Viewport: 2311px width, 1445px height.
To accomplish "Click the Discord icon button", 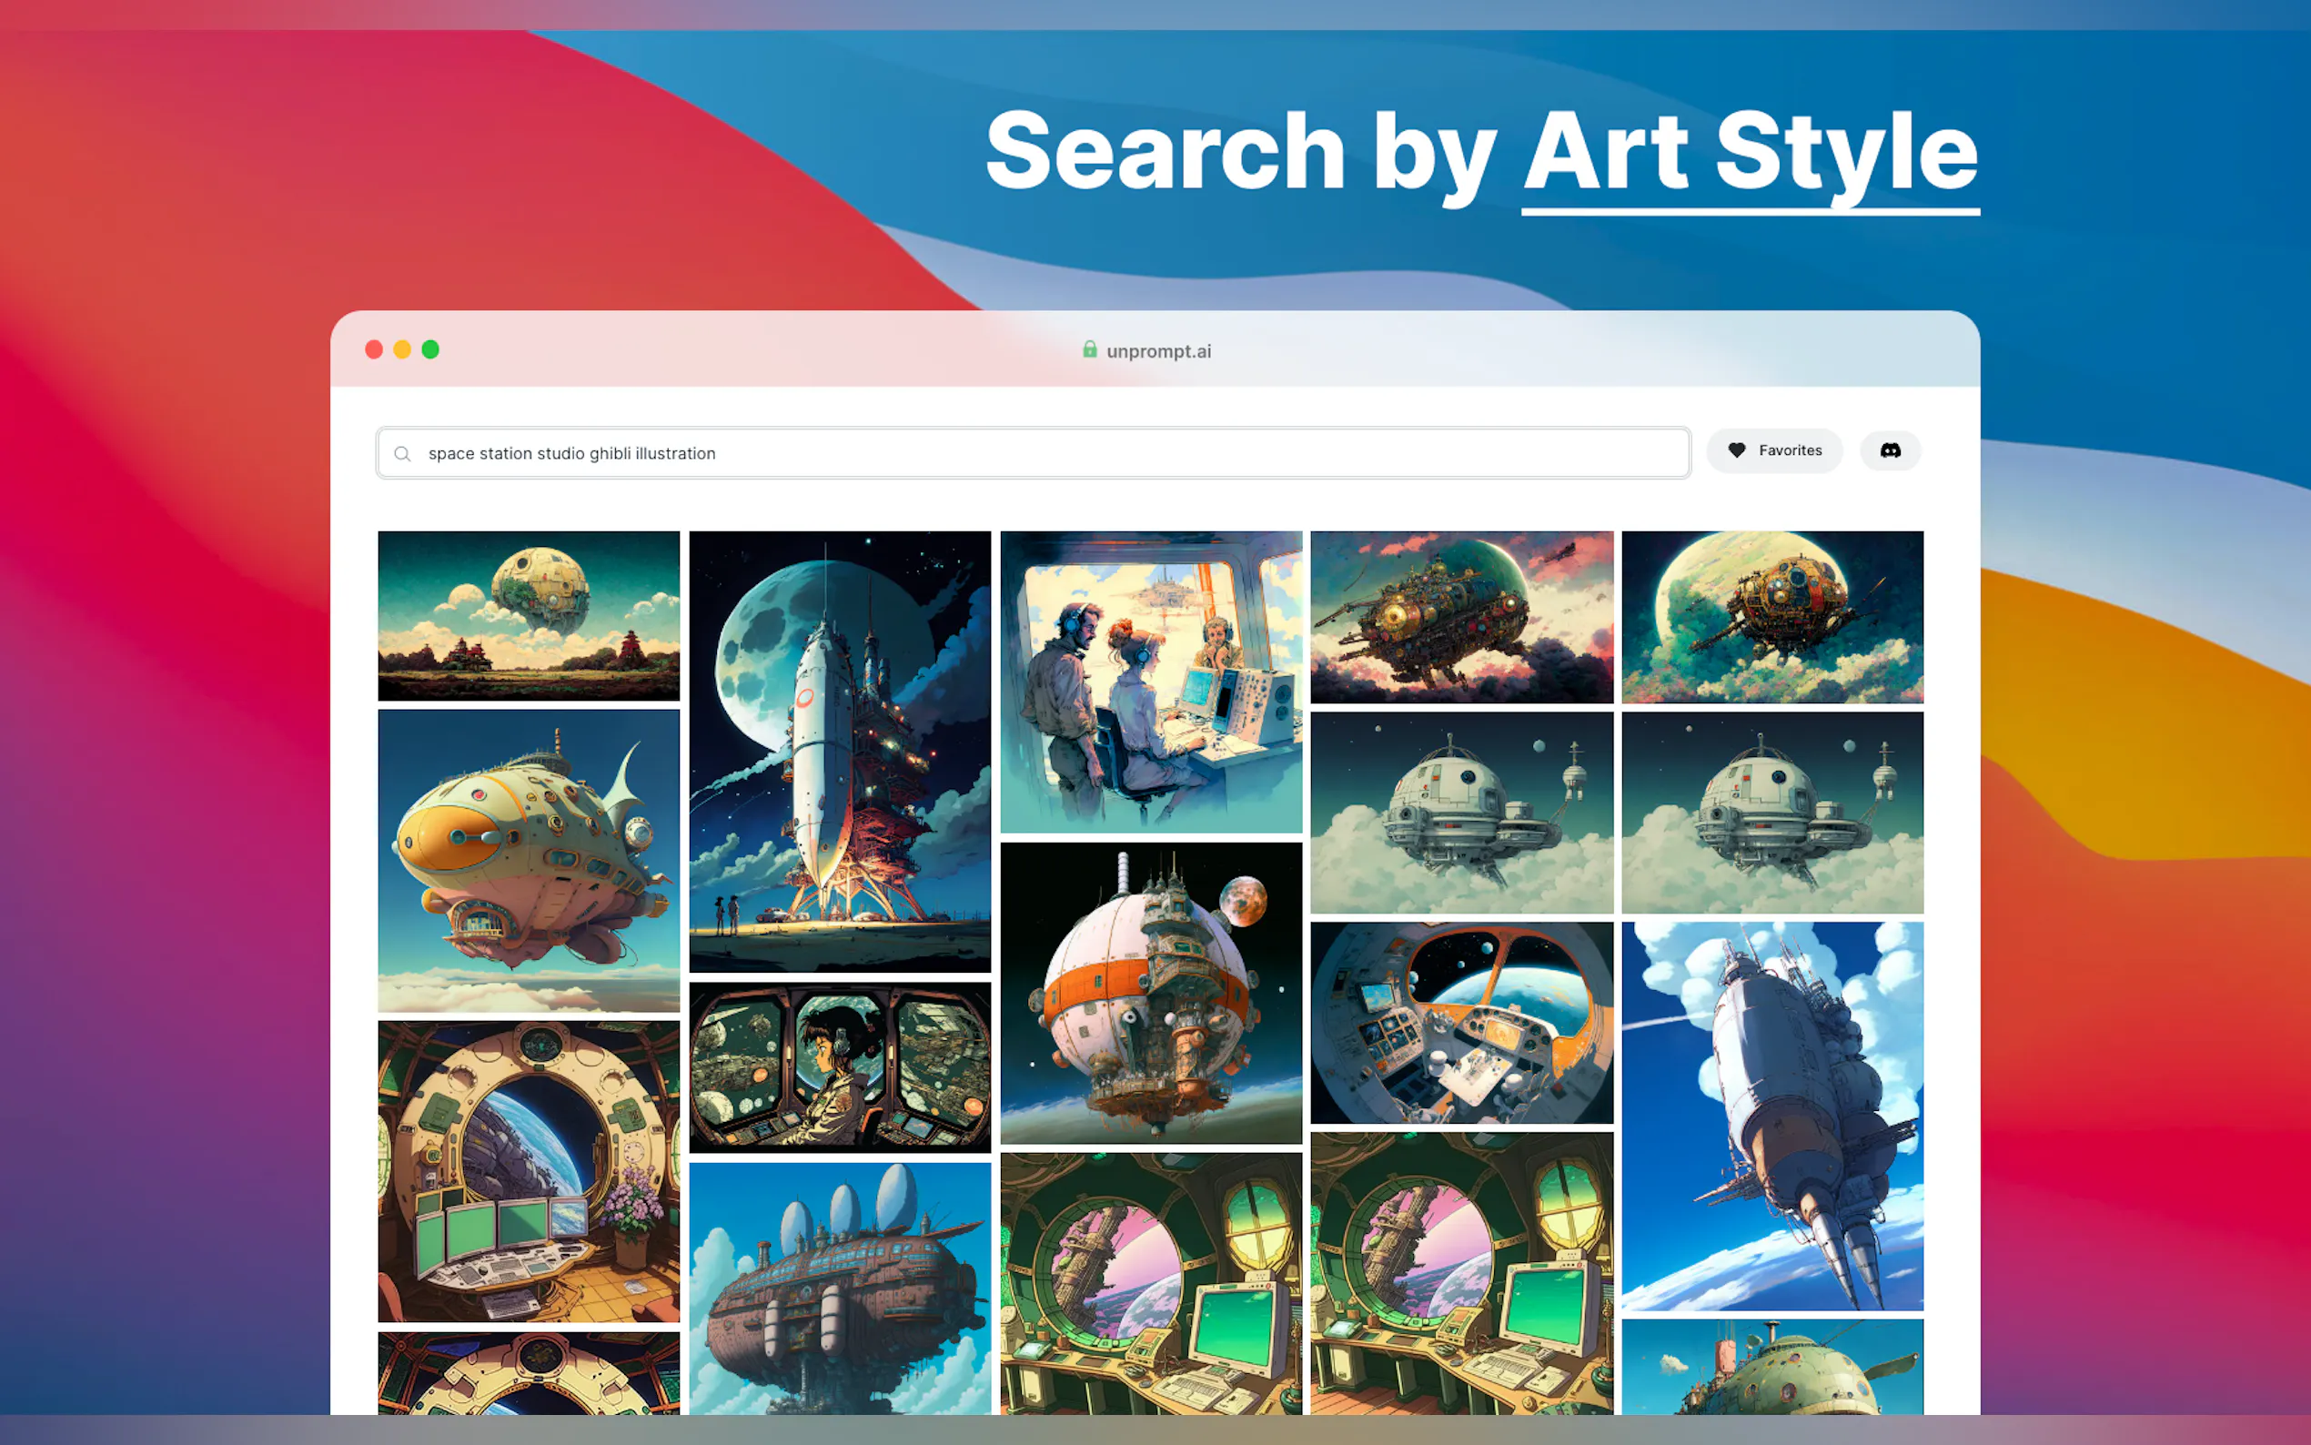I will (x=1890, y=450).
